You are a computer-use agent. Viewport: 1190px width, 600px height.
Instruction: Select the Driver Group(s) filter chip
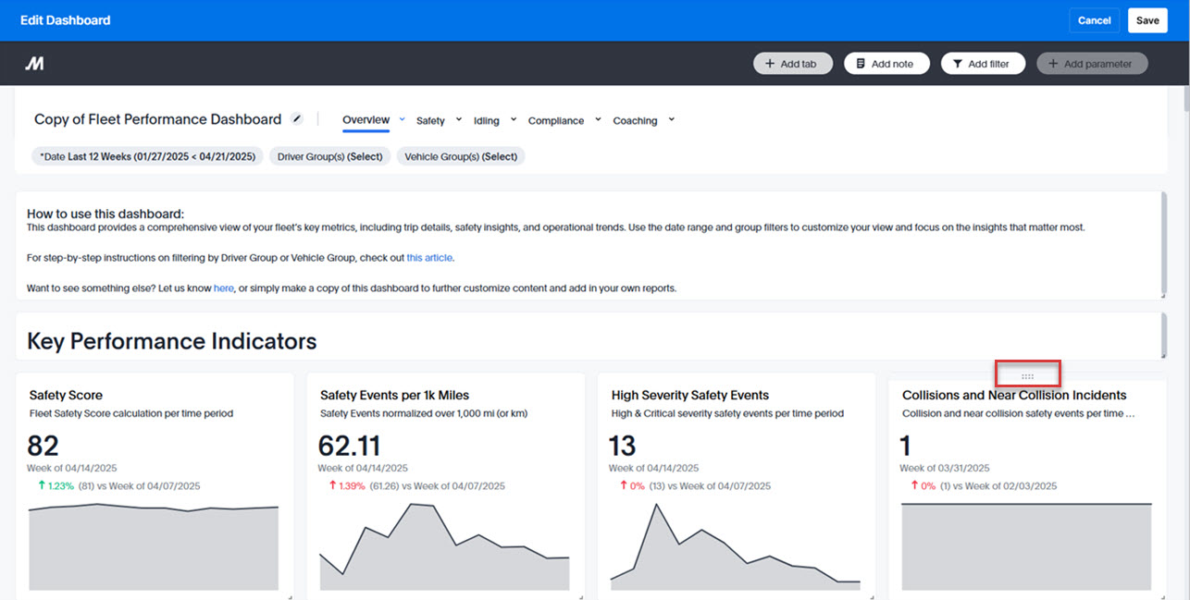tap(330, 156)
